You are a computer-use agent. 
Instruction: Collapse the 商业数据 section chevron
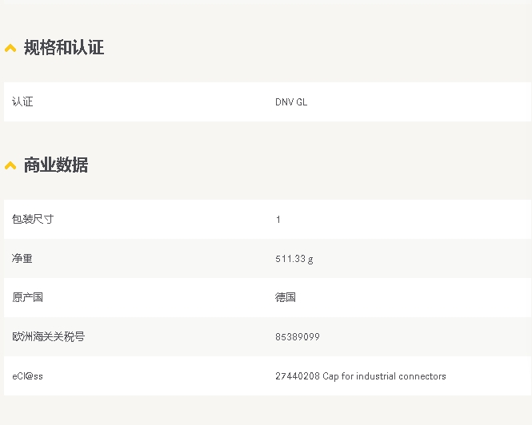[10, 166]
